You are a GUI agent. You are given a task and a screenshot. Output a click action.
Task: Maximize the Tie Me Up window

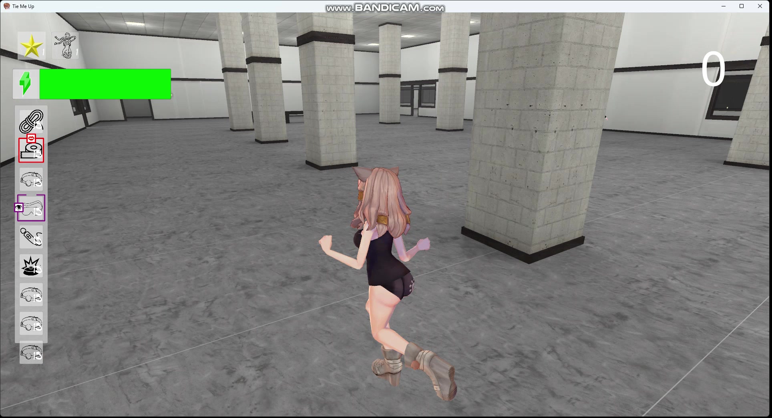point(742,6)
